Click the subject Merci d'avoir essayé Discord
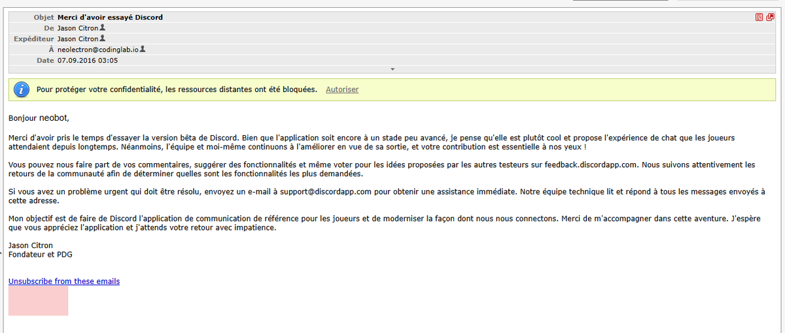Viewport: 785px width, 333px height. click(110, 17)
